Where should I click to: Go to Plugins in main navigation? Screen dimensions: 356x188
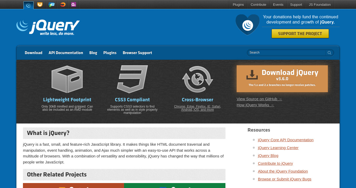110,53
